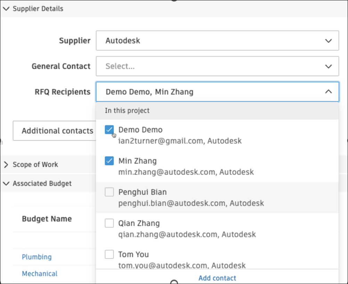This screenshot has width=348, height=284.
Task: Collapse the RFQ Recipients dropdown arrow
Action: coord(328,92)
